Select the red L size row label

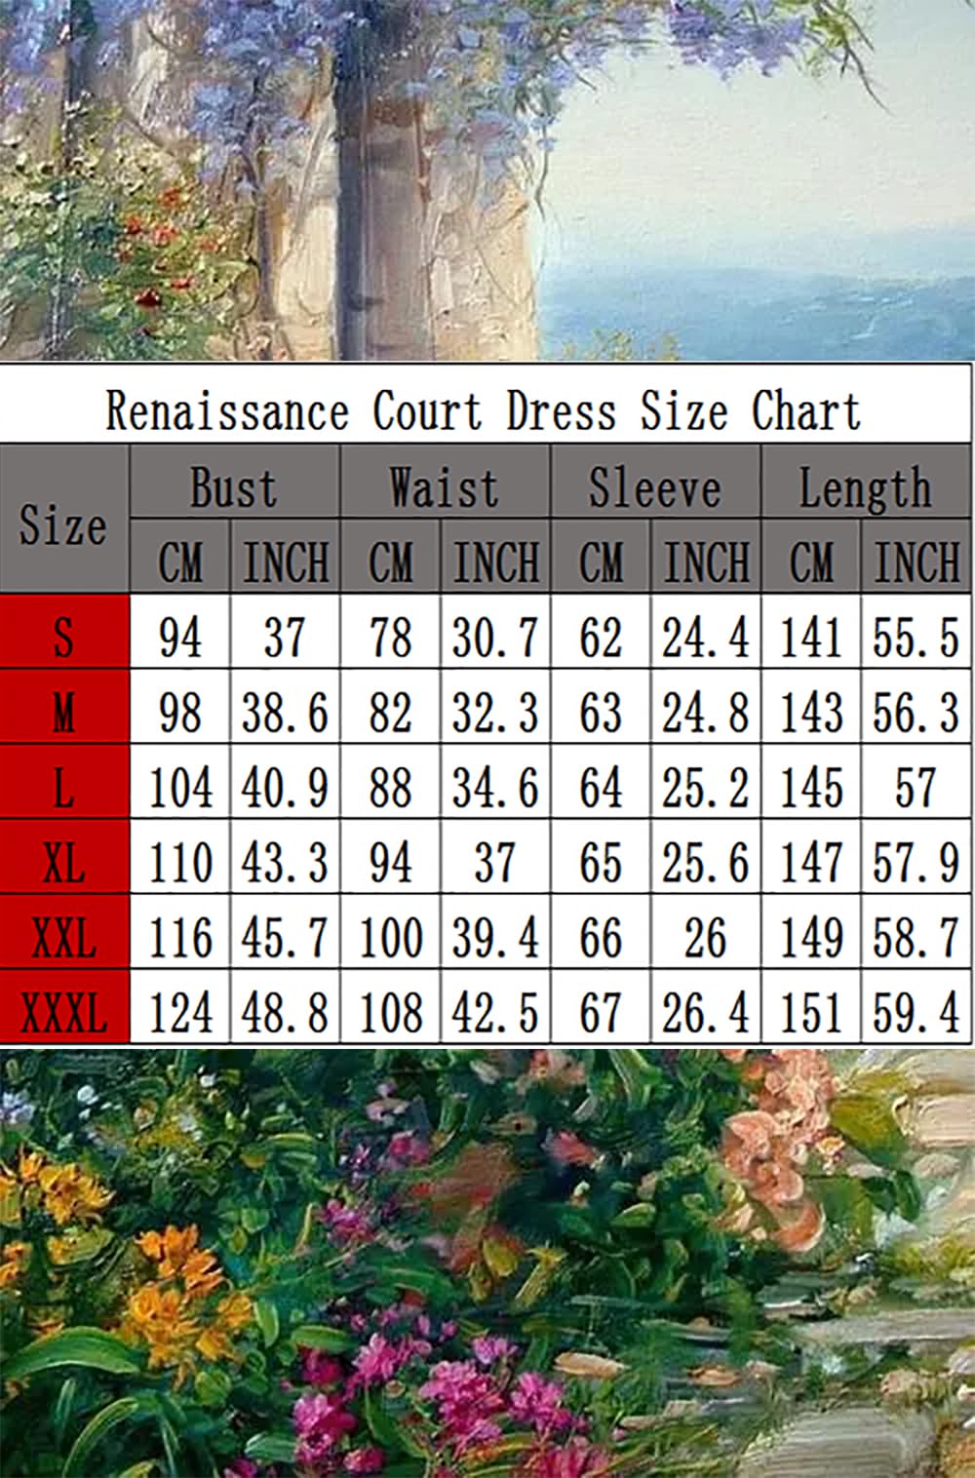click(64, 787)
